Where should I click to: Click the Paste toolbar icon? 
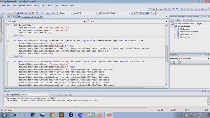(33, 13)
